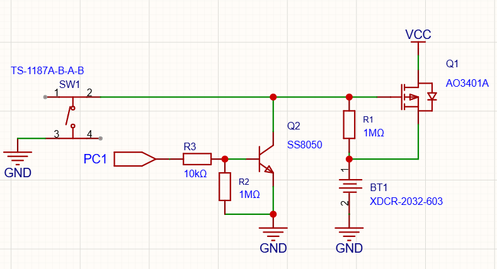497x269 pixels.
Task: Select resistor R3 symbol body
Action: click(197, 159)
